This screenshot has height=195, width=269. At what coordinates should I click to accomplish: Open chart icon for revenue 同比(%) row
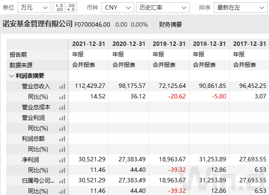coord(62,97)
